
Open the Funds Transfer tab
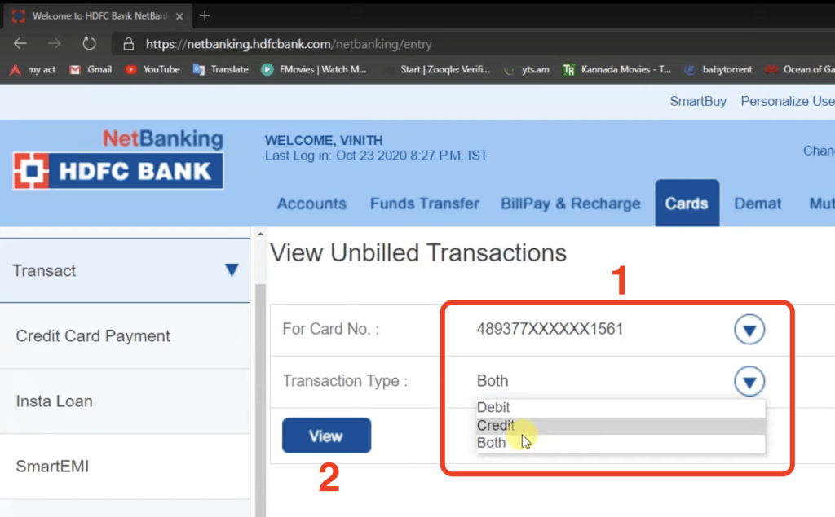pyautogui.click(x=424, y=204)
